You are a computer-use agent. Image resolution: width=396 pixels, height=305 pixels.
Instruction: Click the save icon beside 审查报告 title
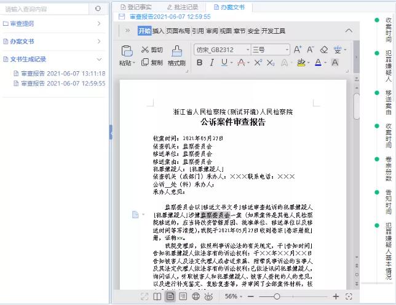coord(122,17)
